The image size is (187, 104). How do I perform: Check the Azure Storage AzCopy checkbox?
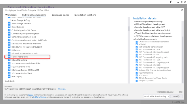(x=9, y=20)
